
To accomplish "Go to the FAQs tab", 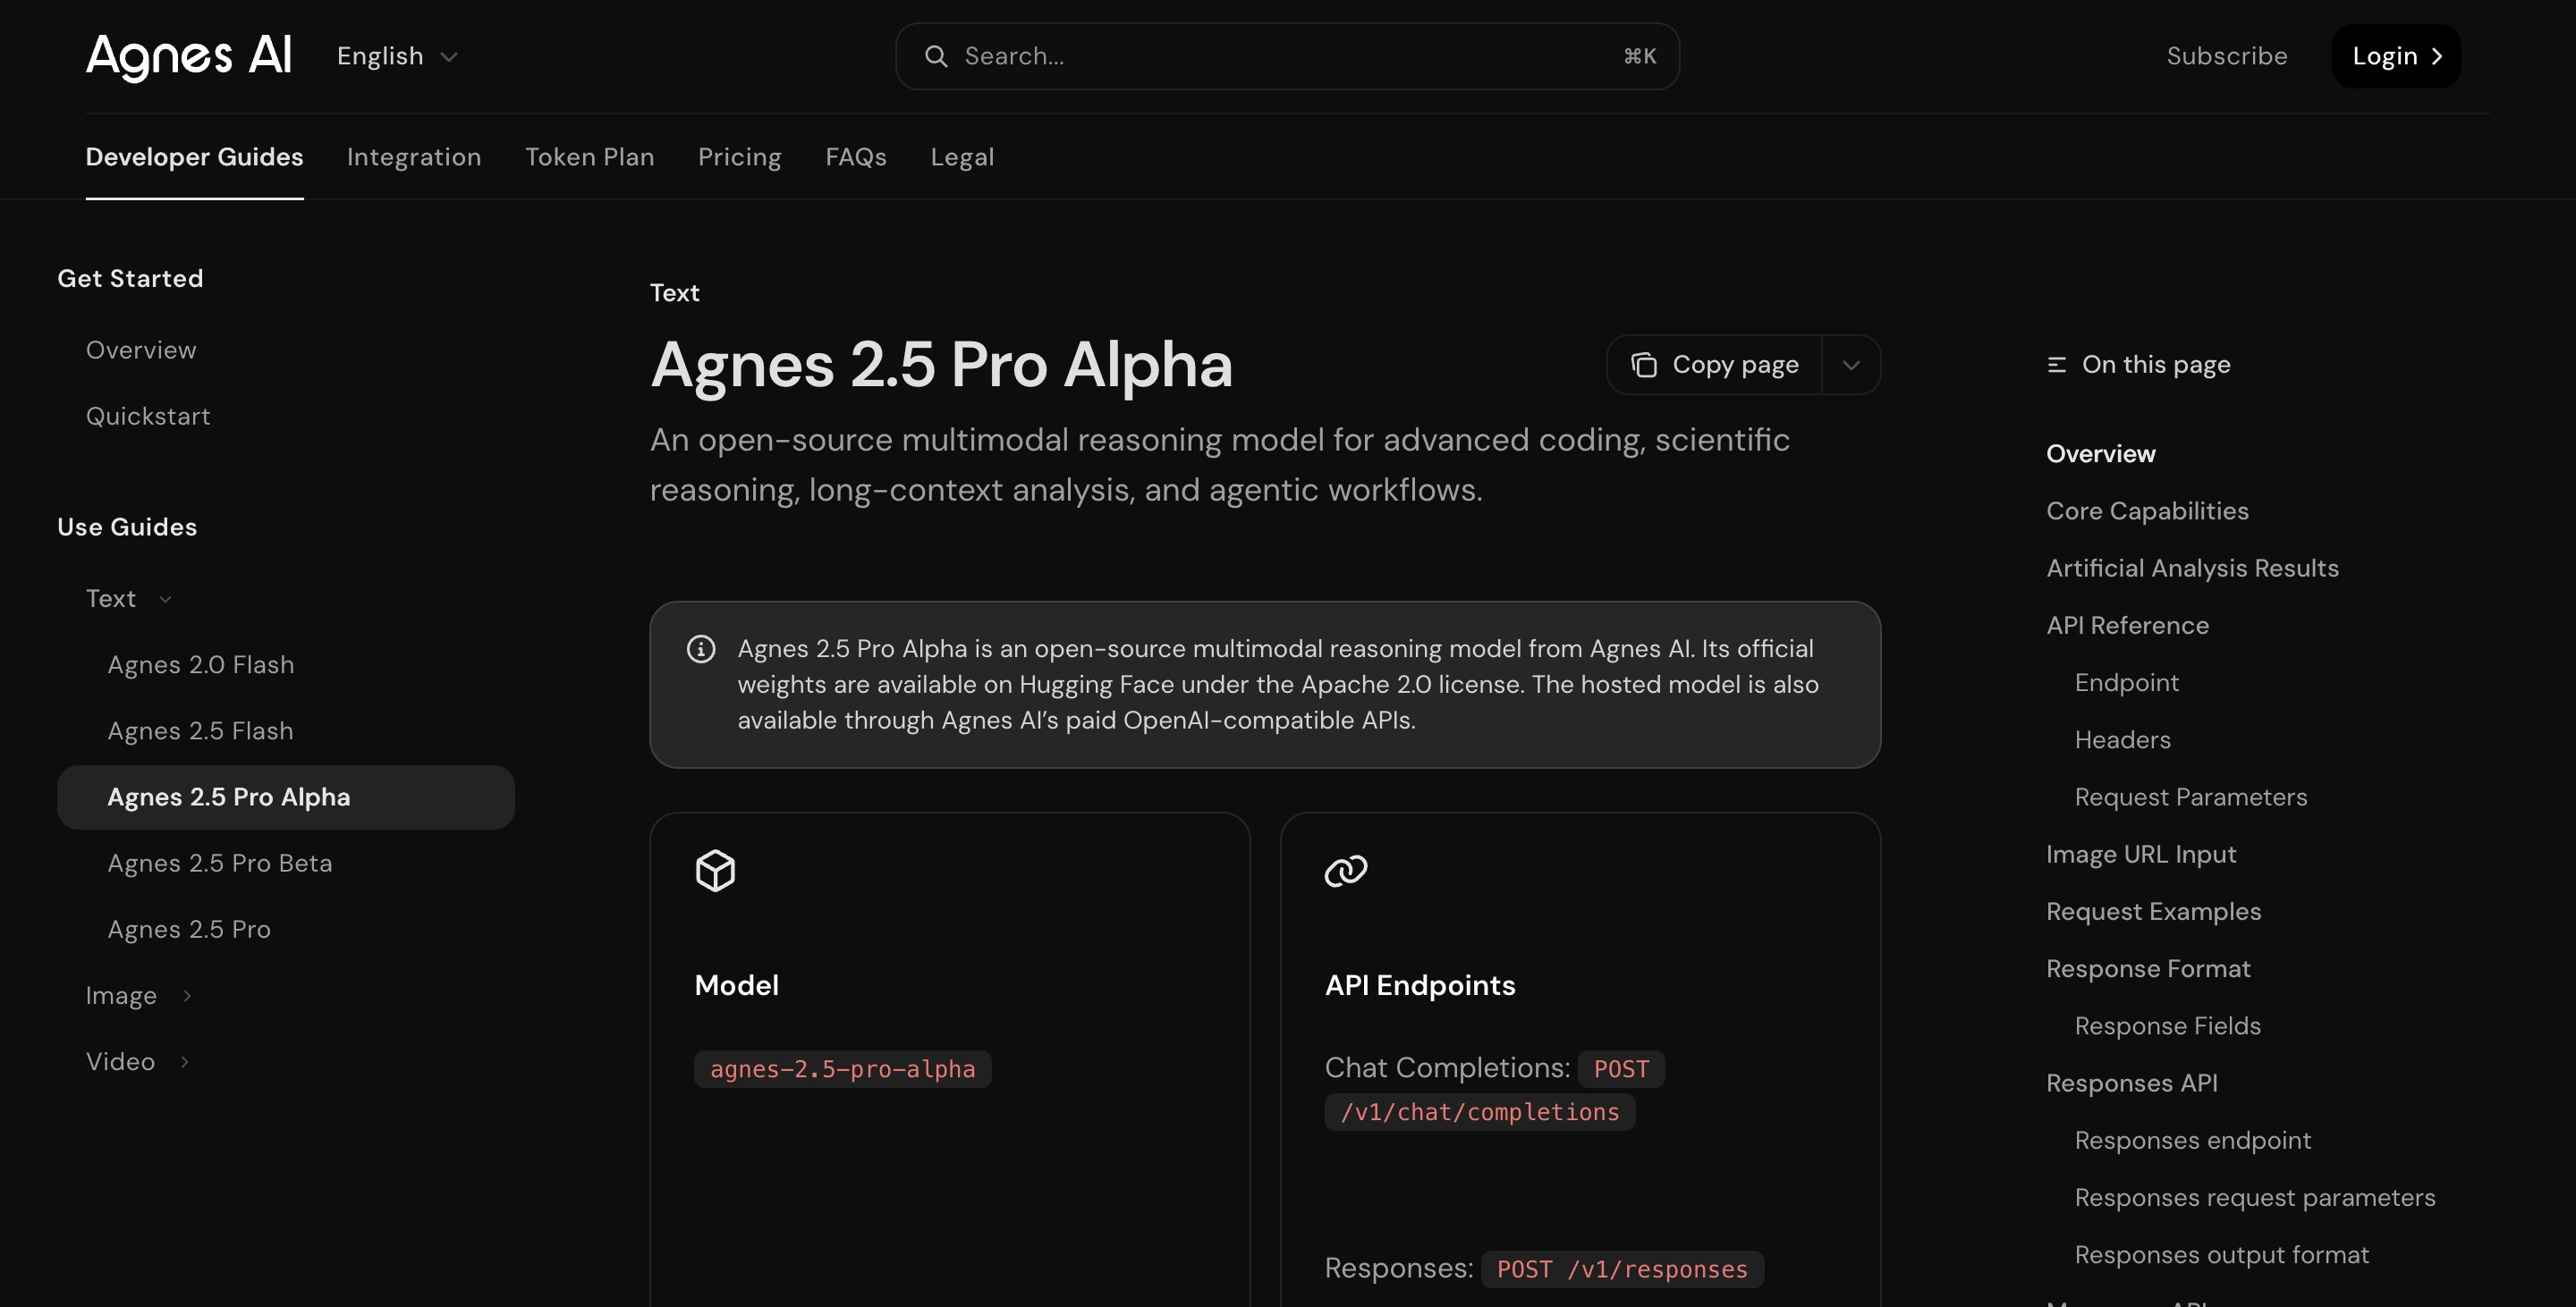I will 856,156.
